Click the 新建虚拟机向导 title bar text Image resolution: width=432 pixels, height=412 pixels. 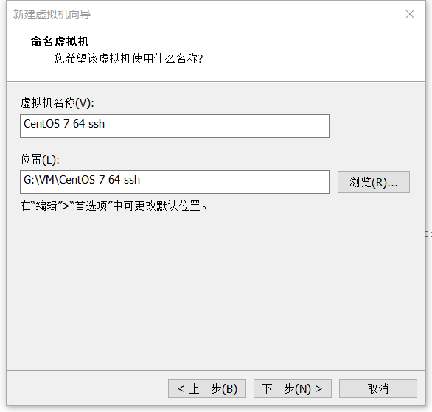click(x=52, y=14)
